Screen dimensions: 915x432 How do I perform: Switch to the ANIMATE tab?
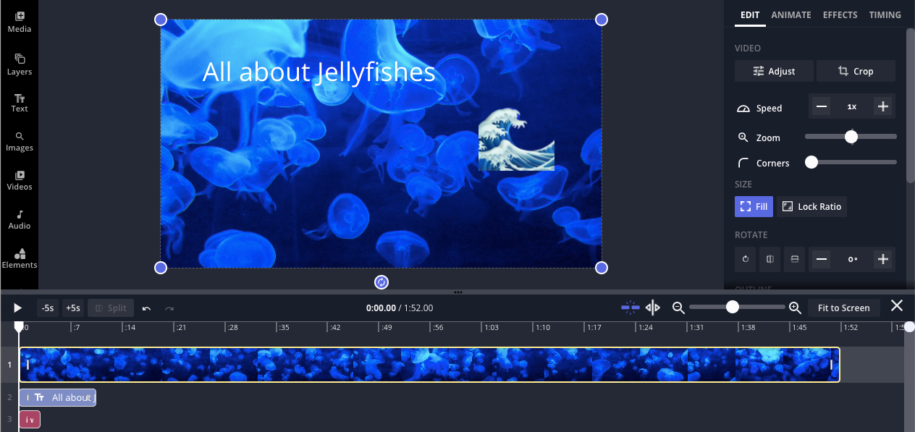click(x=791, y=14)
